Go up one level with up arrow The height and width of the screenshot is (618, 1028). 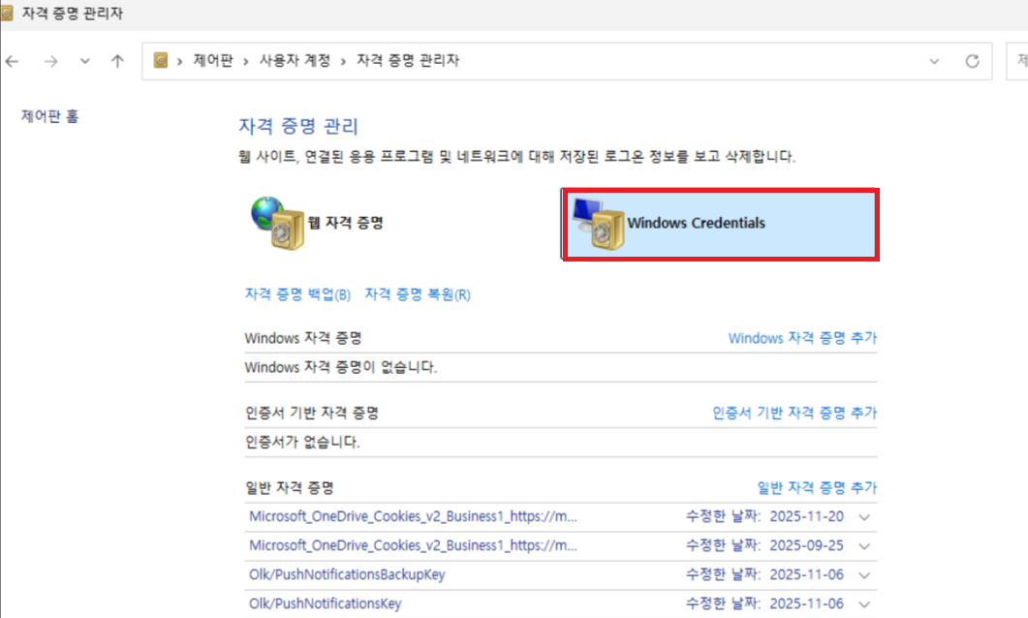[x=117, y=62]
